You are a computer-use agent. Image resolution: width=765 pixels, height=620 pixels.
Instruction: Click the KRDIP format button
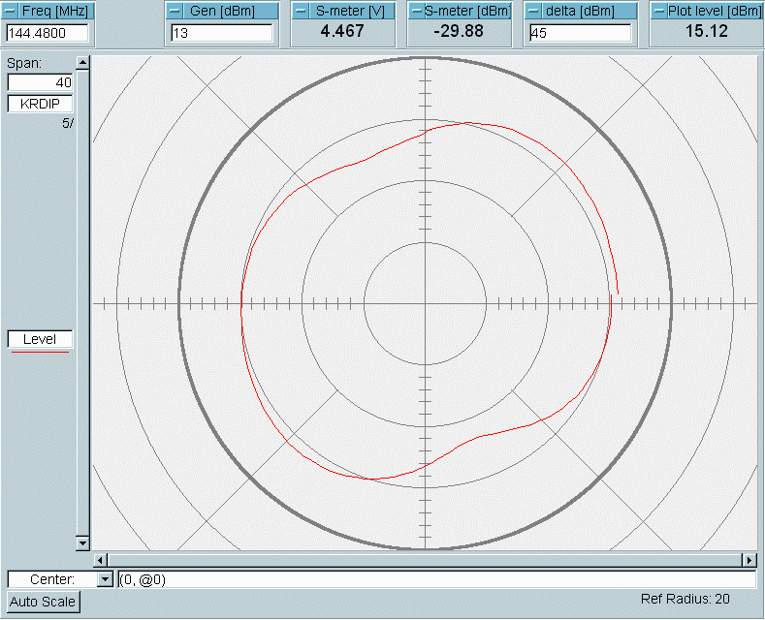(40, 104)
